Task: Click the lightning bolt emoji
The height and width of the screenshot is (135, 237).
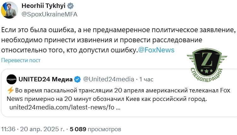Action: (10, 91)
